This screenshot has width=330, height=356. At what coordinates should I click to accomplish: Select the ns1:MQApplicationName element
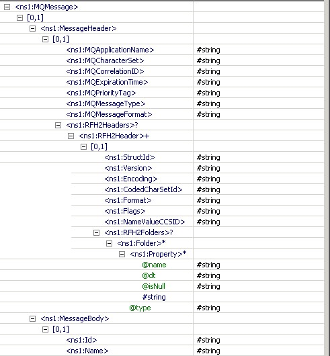point(110,50)
